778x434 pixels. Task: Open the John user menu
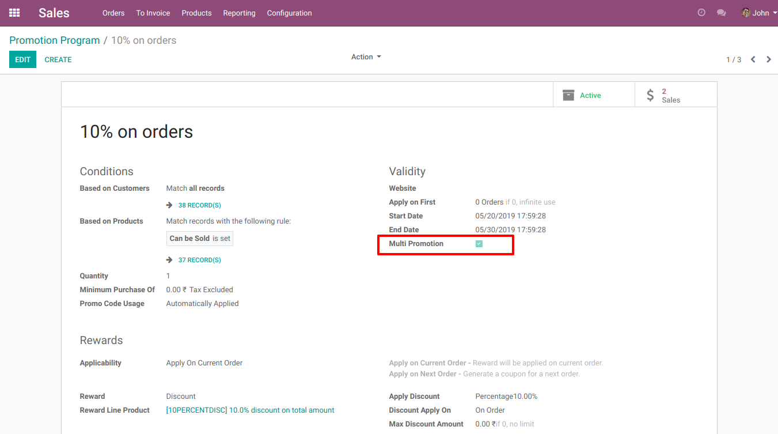coord(760,13)
